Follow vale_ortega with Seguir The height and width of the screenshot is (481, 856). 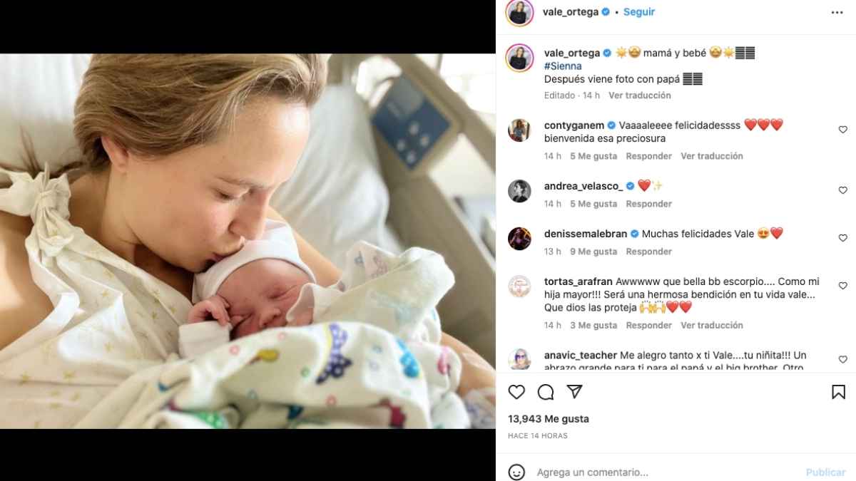coord(639,12)
